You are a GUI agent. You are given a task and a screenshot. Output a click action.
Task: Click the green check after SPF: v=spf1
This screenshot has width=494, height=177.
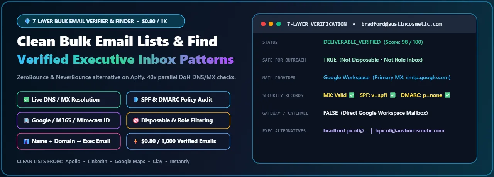coord(393,95)
